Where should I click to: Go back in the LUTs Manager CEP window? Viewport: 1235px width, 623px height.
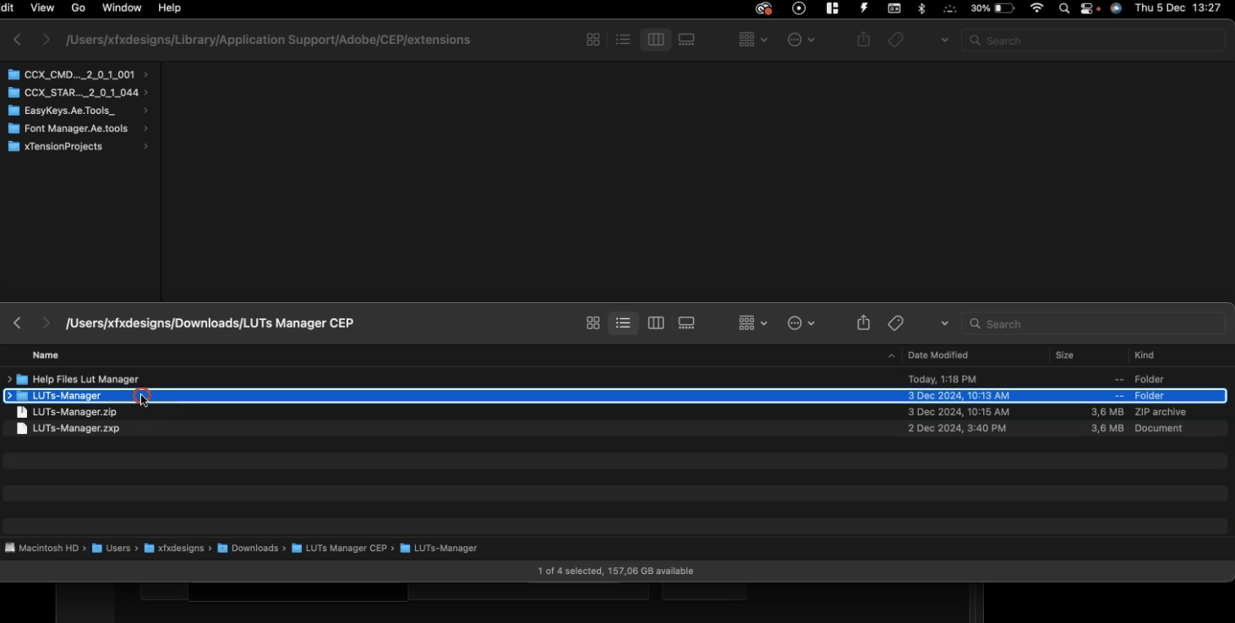click(x=17, y=323)
